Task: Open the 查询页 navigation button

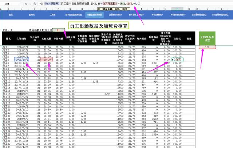Action: point(32,15)
